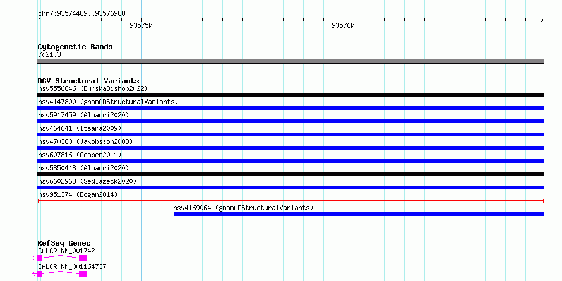Screen dimensions: 562x281
Task: Select the blue nsv470380 variant bar
Action: click(x=290, y=148)
